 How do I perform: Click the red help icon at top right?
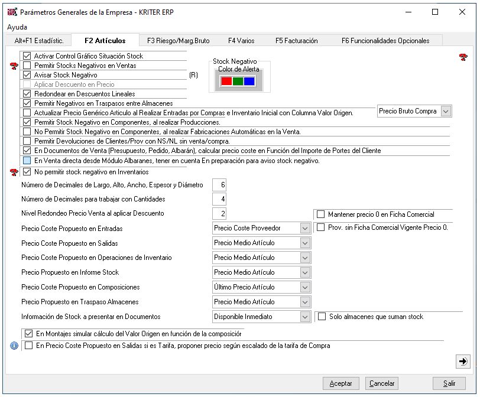463,57
